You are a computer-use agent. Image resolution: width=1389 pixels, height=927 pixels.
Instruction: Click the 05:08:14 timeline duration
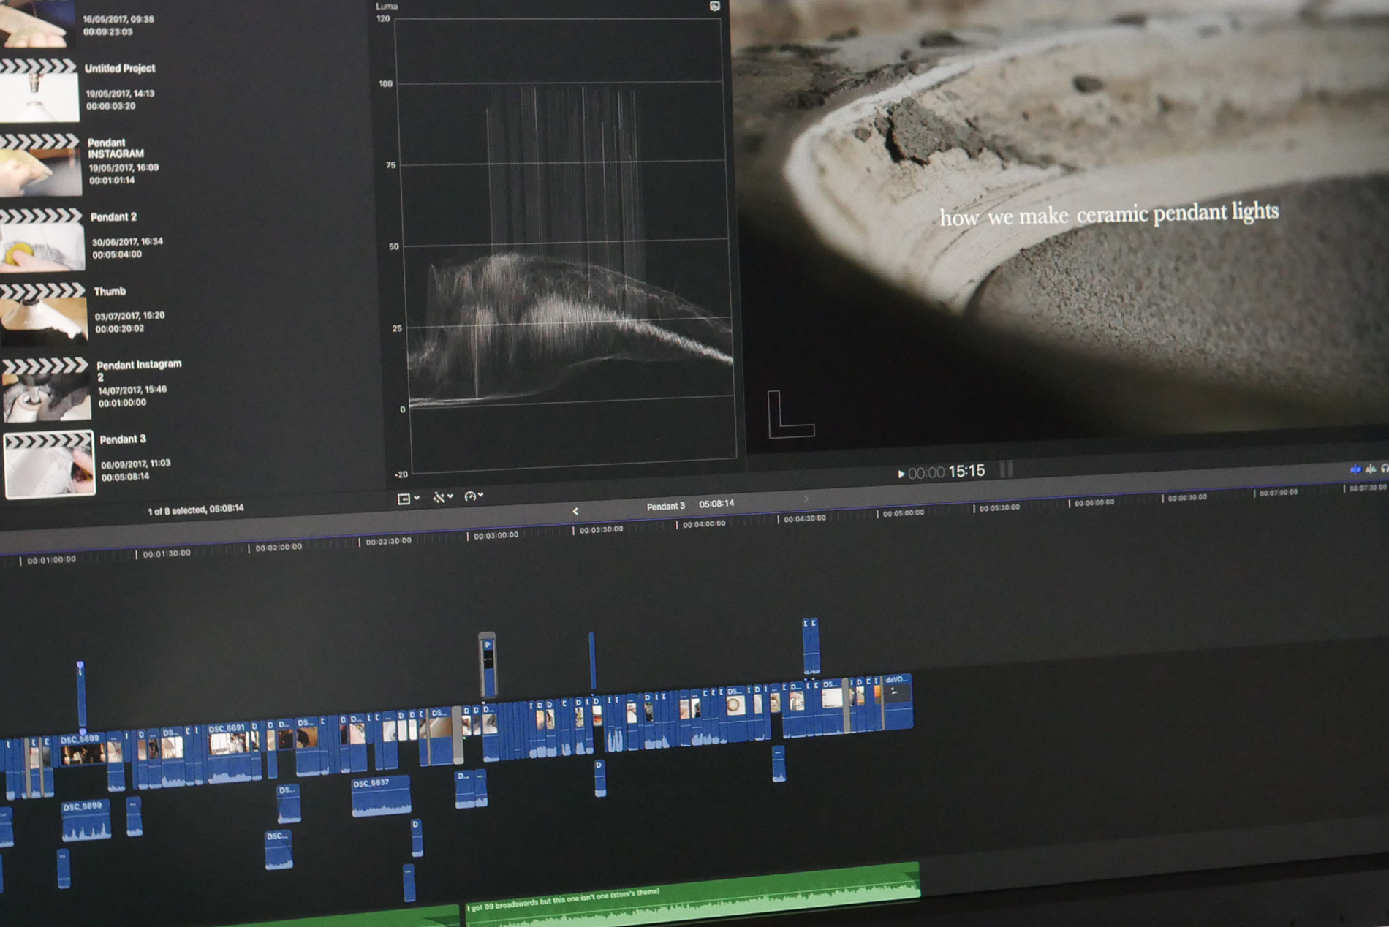tap(716, 504)
